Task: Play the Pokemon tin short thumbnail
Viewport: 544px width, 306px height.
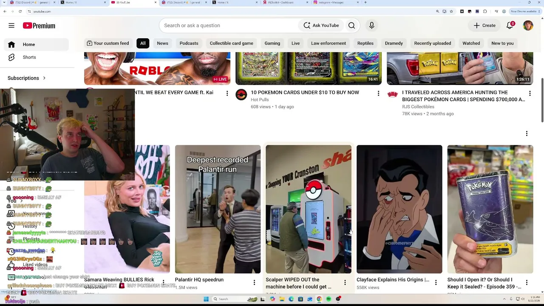Action: pos(490,209)
